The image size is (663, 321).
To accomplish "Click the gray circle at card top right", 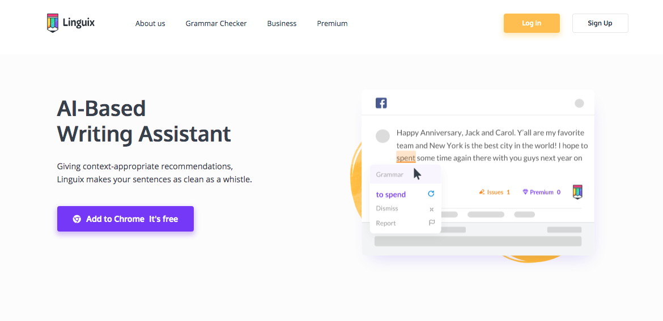I will (x=579, y=103).
